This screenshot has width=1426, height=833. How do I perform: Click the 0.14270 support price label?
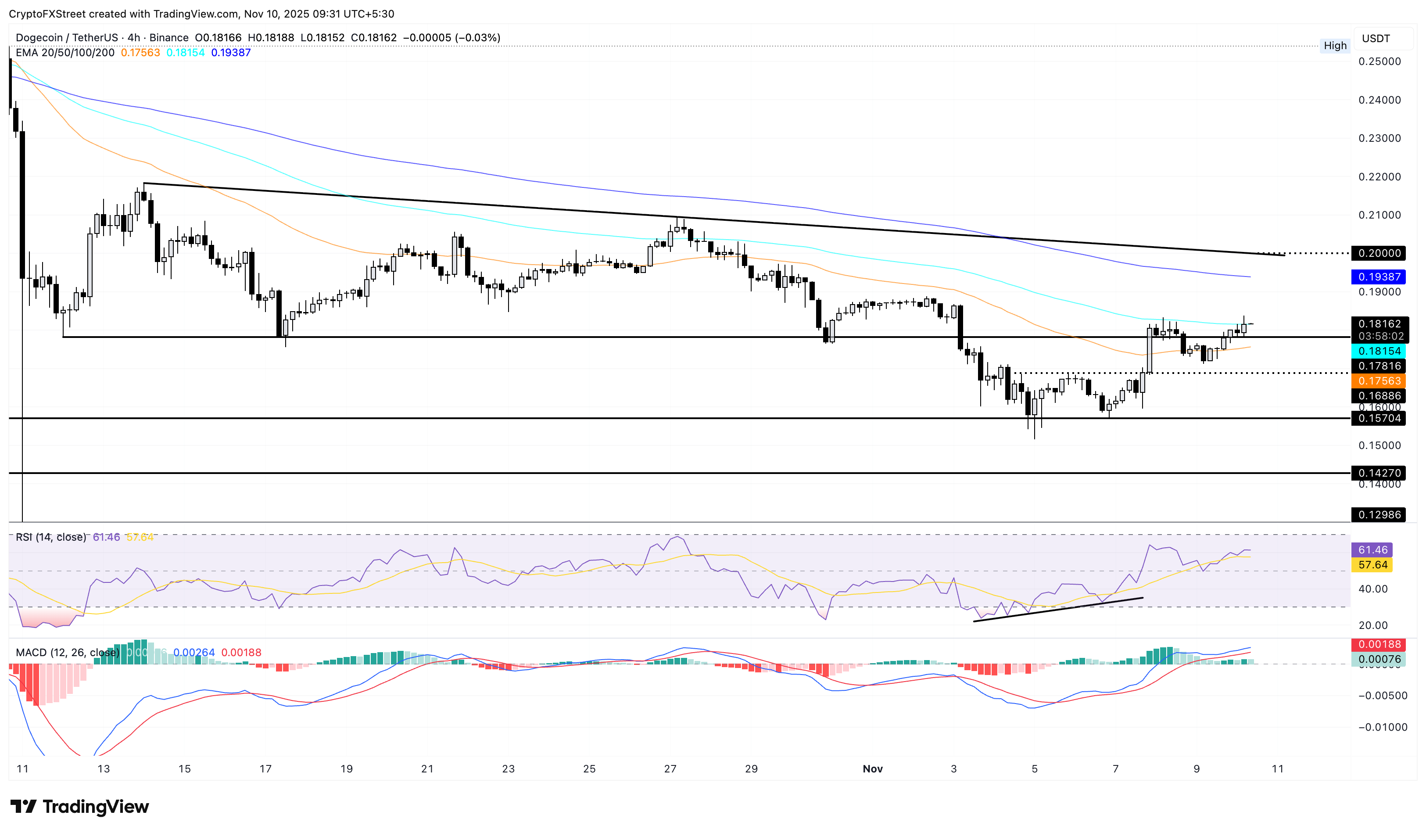[1381, 473]
